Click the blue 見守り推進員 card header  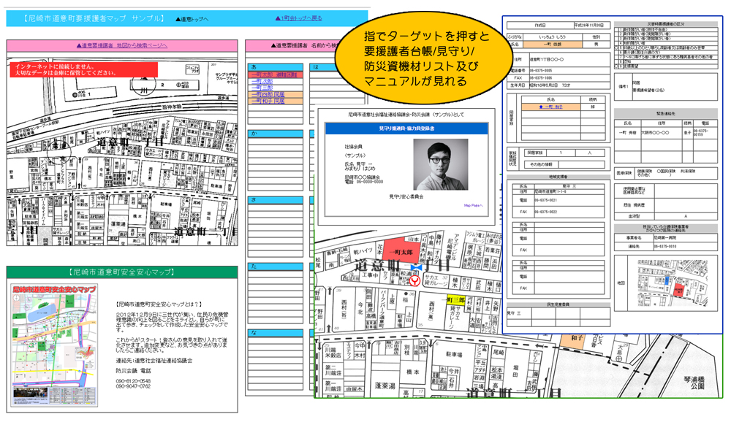point(406,128)
